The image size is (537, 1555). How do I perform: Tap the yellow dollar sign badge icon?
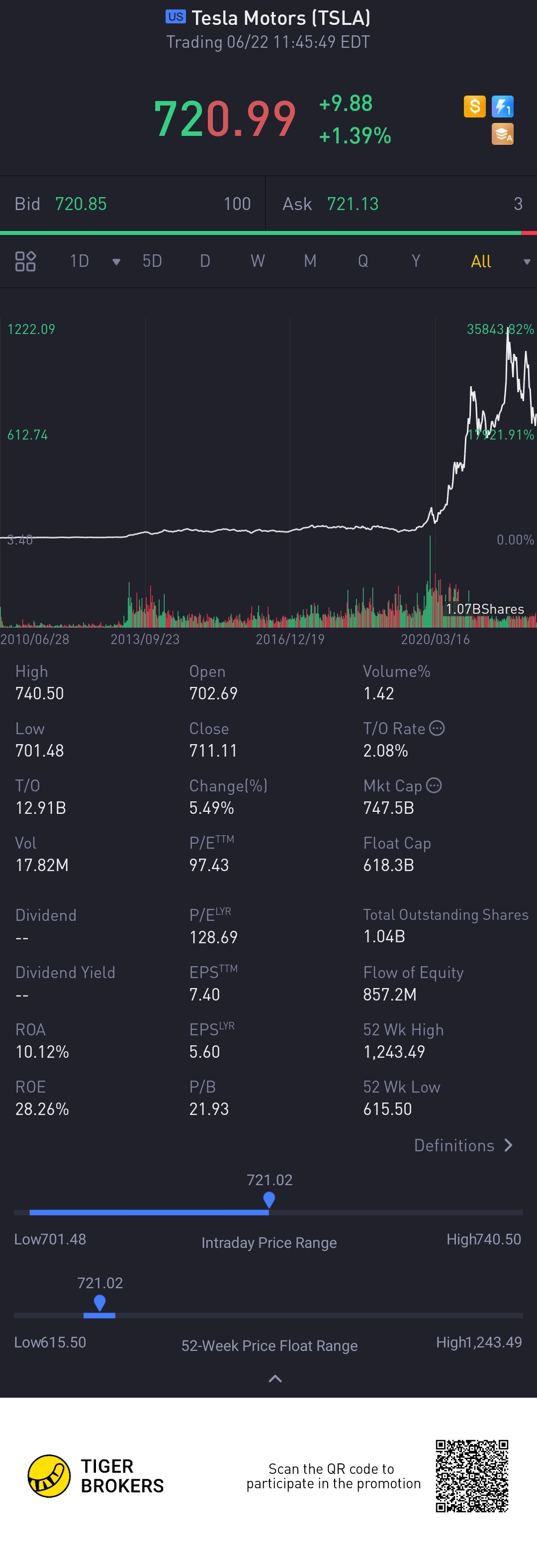tap(474, 107)
